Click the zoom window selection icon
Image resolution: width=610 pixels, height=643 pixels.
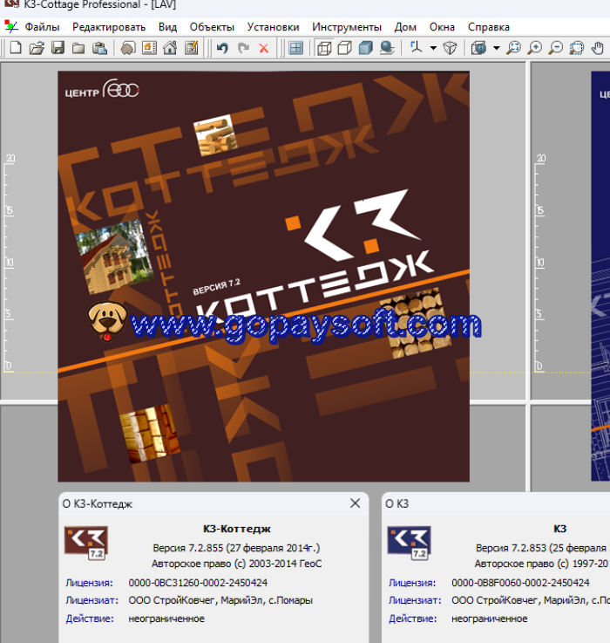coord(576,48)
